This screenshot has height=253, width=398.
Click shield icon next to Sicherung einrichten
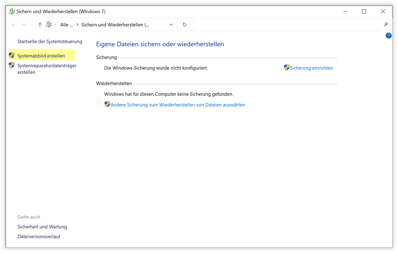point(287,67)
